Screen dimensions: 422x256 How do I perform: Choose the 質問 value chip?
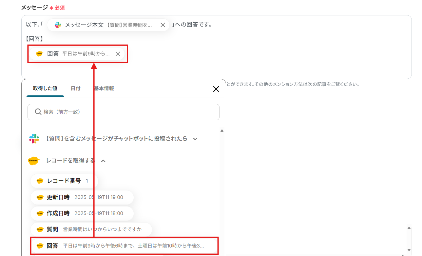tap(91, 229)
